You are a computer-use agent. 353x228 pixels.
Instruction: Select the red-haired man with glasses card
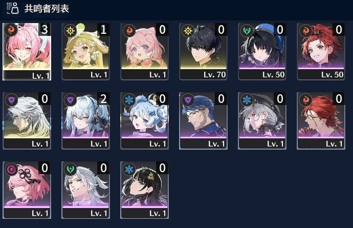[x=321, y=120]
